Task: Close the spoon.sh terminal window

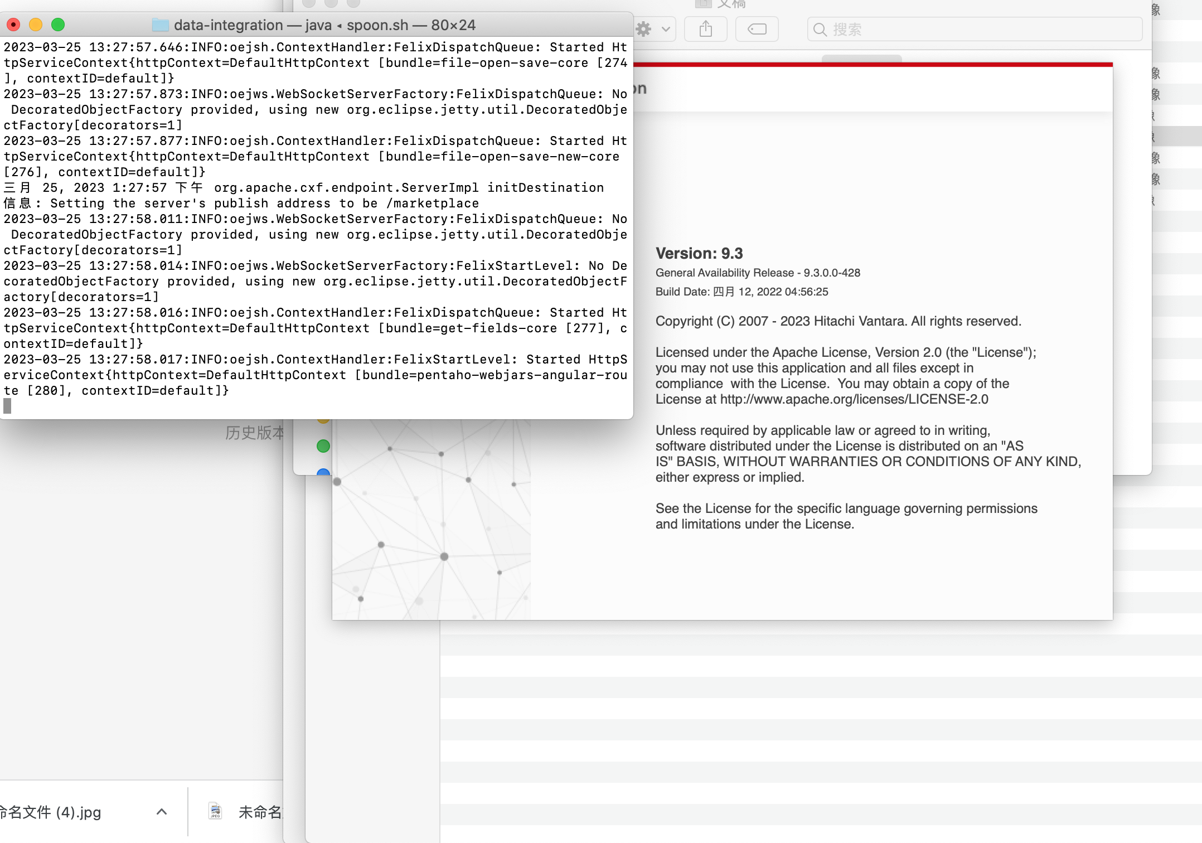Action: [13, 25]
